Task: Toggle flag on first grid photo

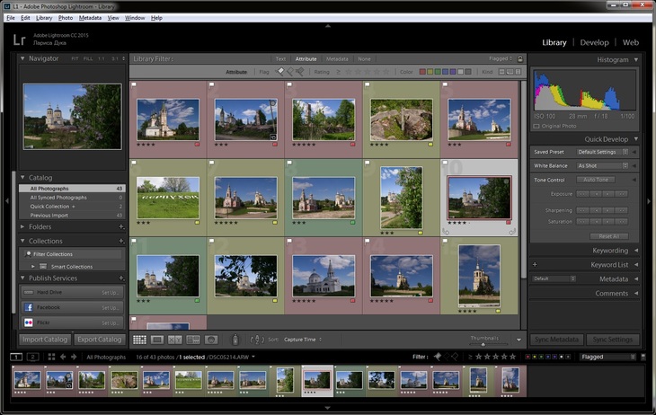Action: 134,85
